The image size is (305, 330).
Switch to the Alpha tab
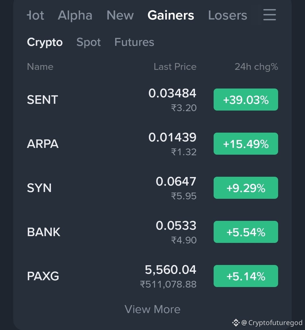pos(75,15)
